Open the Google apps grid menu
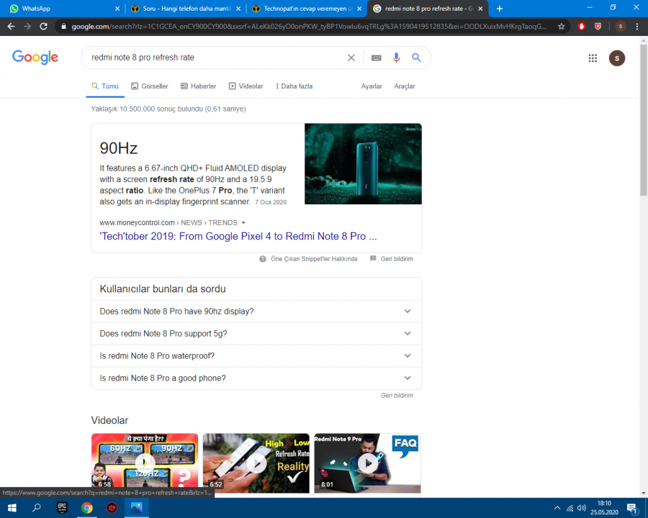Screen dimensions: 648x518 pyautogui.click(x=593, y=58)
